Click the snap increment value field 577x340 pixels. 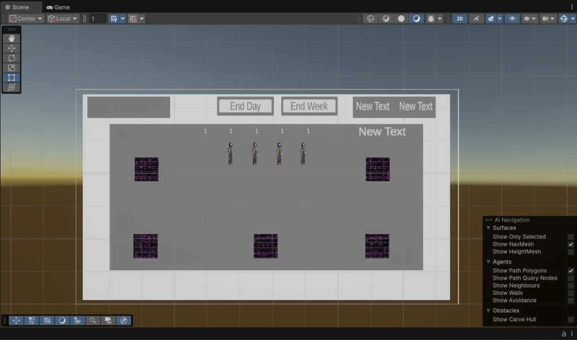[x=98, y=19]
